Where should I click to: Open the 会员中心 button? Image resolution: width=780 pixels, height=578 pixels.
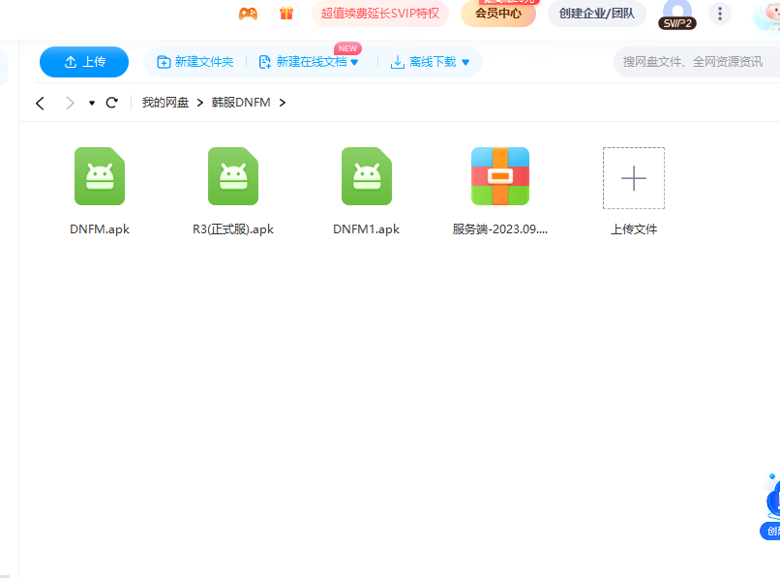pos(498,14)
